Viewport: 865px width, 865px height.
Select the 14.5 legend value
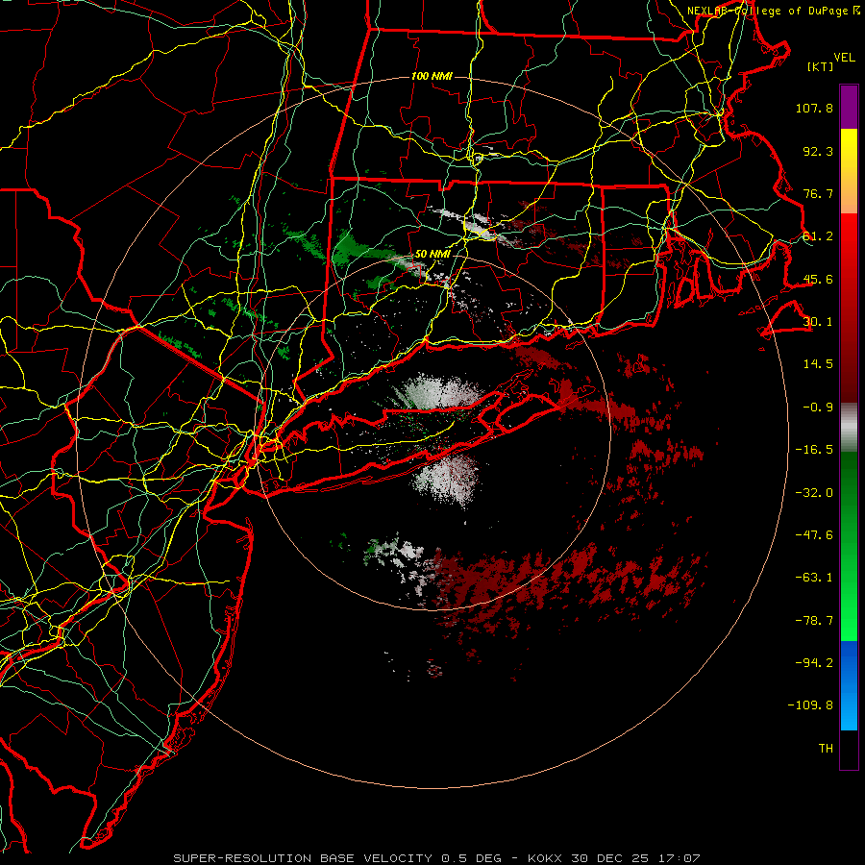click(x=818, y=364)
